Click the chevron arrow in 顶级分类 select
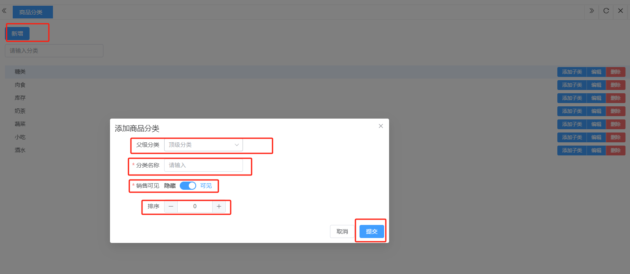 [x=237, y=145]
